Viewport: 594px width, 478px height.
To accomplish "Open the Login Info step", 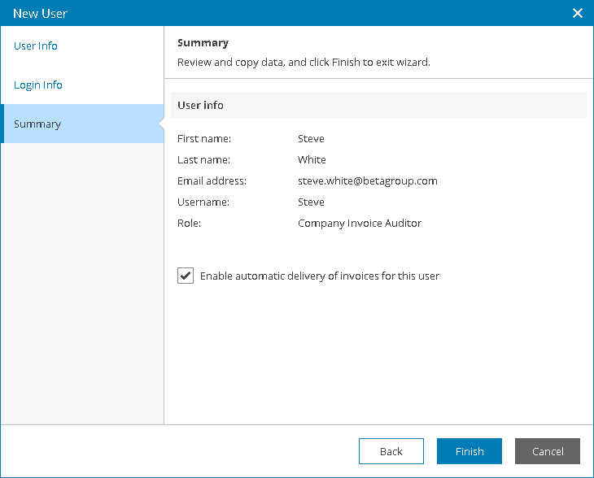I will [38, 85].
